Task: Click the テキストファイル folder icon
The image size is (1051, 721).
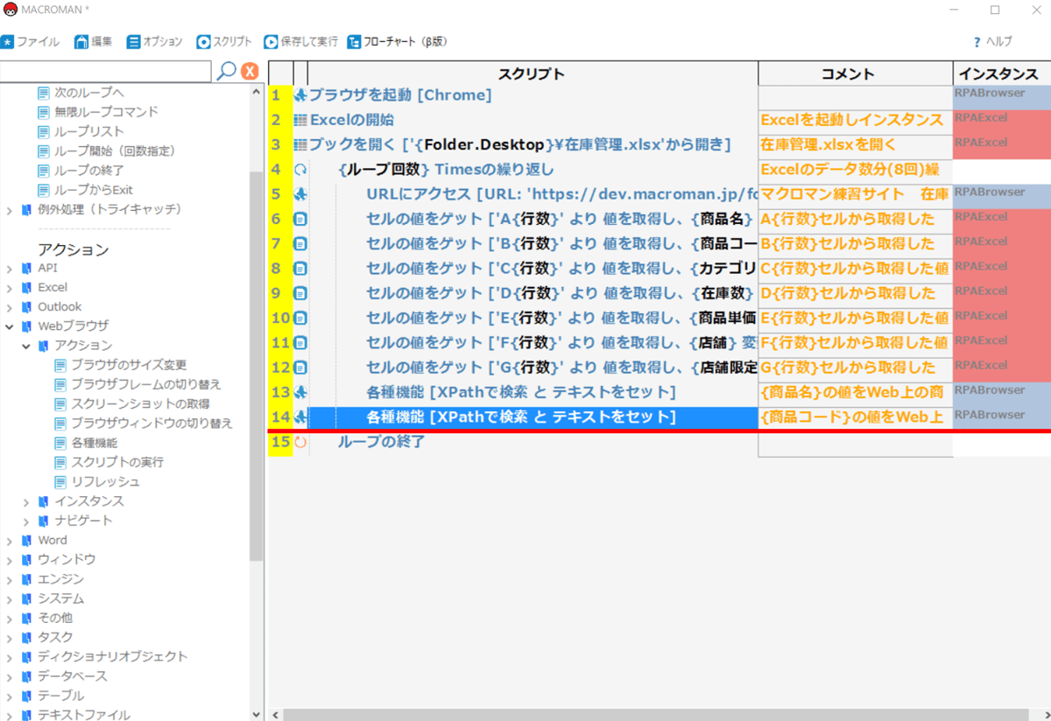Action: click(x=26, y=715)
